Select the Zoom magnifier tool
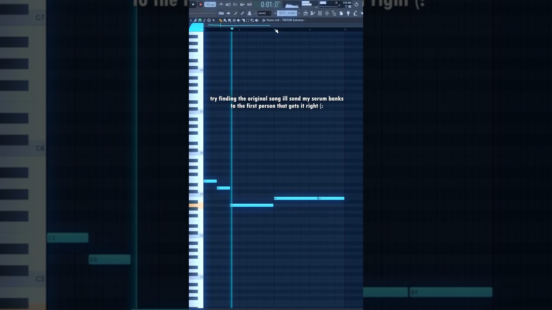 coord(252,20)
